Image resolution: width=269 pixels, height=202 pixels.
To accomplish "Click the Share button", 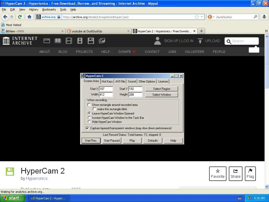I will [236, 174].
